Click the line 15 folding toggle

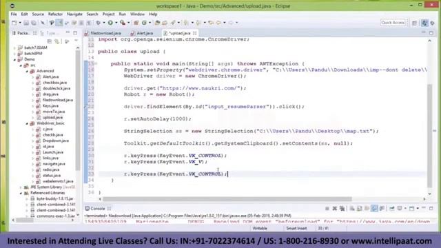[x=96, y=64]
